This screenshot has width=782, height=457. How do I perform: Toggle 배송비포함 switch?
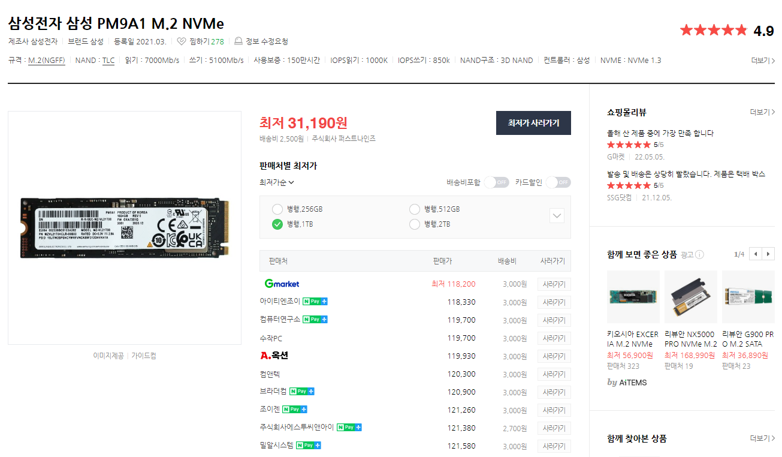[x=497, y=182]
